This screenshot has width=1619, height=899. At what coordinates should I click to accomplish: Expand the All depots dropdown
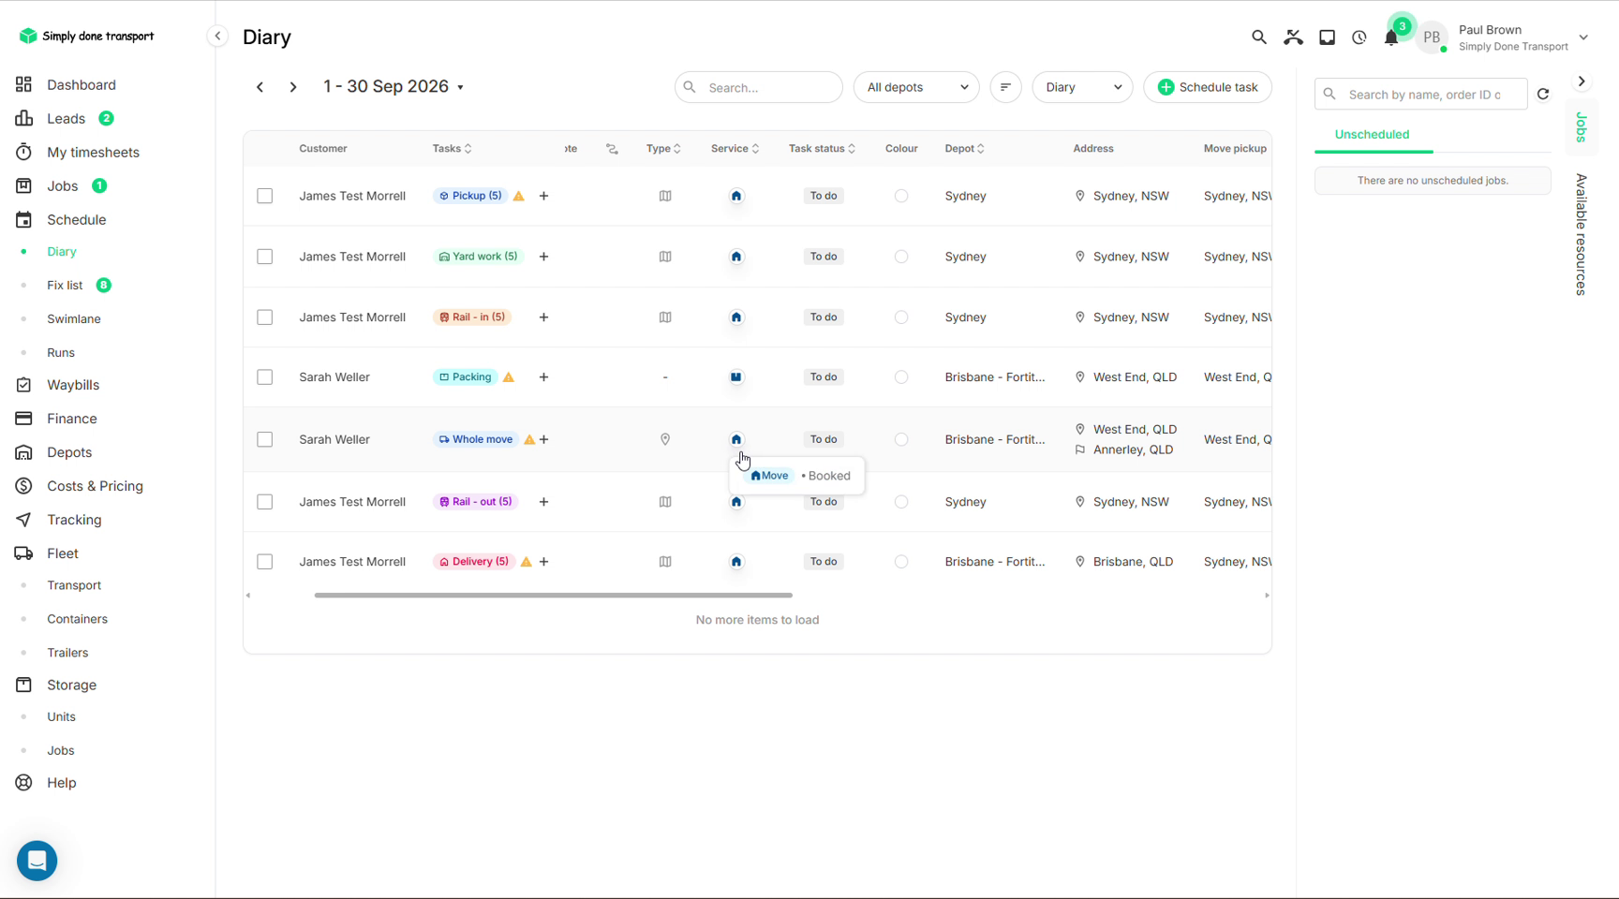click(916, 87)
